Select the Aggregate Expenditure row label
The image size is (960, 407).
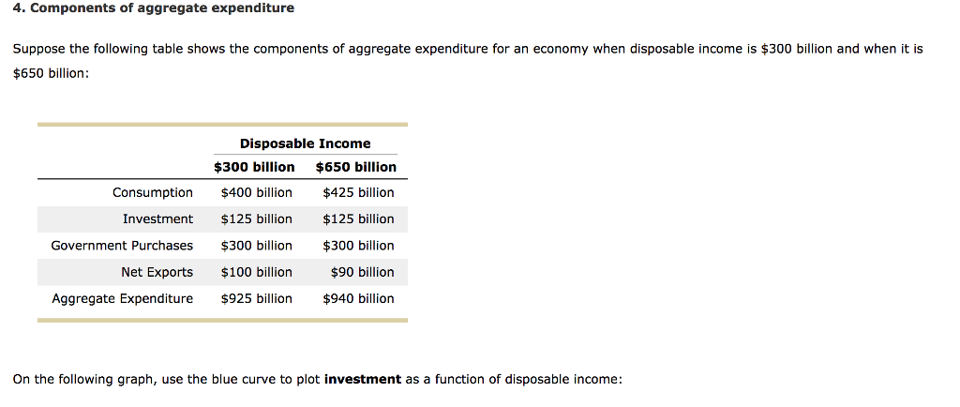click(122, 298)
